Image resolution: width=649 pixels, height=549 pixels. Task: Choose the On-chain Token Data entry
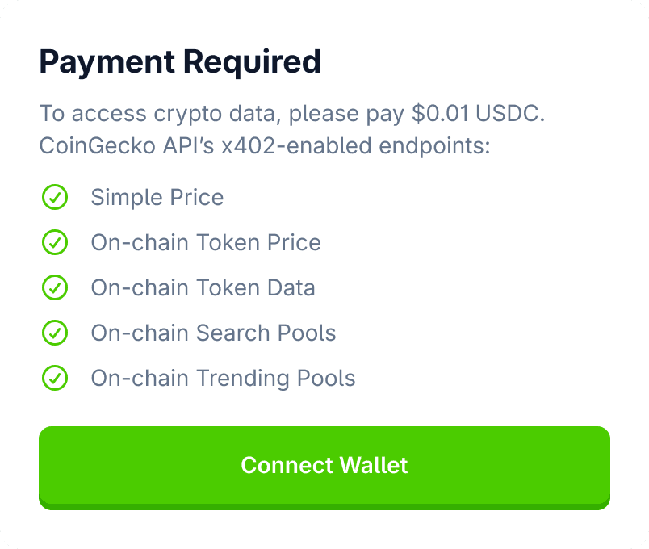point(203,287)
